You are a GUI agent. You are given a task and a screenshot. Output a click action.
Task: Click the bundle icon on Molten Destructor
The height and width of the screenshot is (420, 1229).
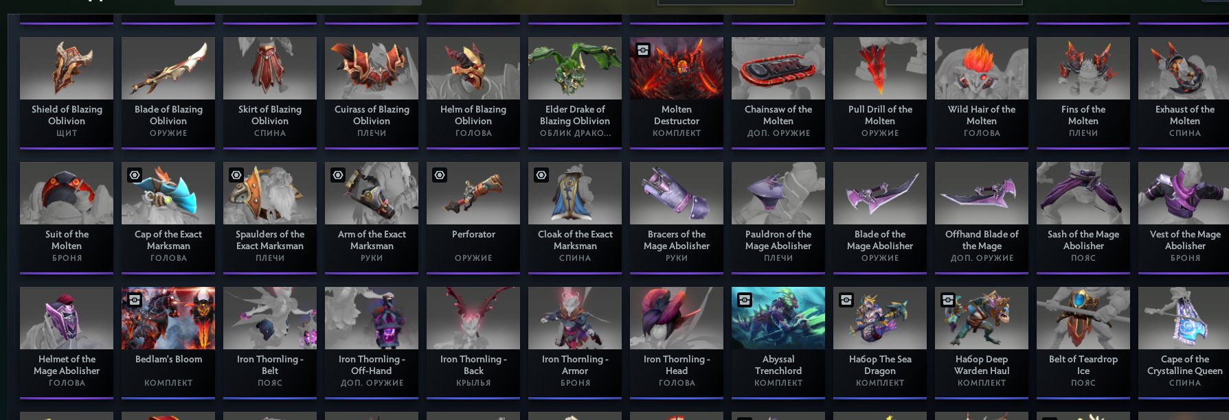(643, 50)
